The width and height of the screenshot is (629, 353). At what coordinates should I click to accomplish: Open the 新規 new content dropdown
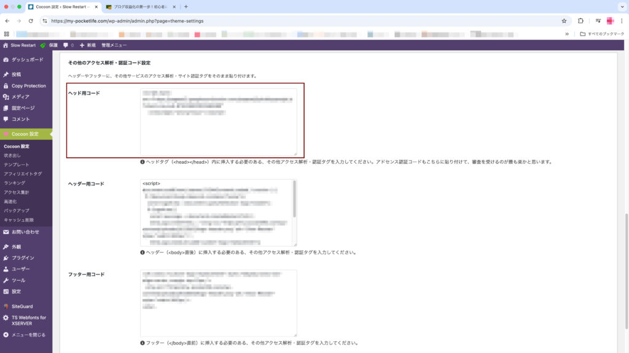[x=87, y=45]
